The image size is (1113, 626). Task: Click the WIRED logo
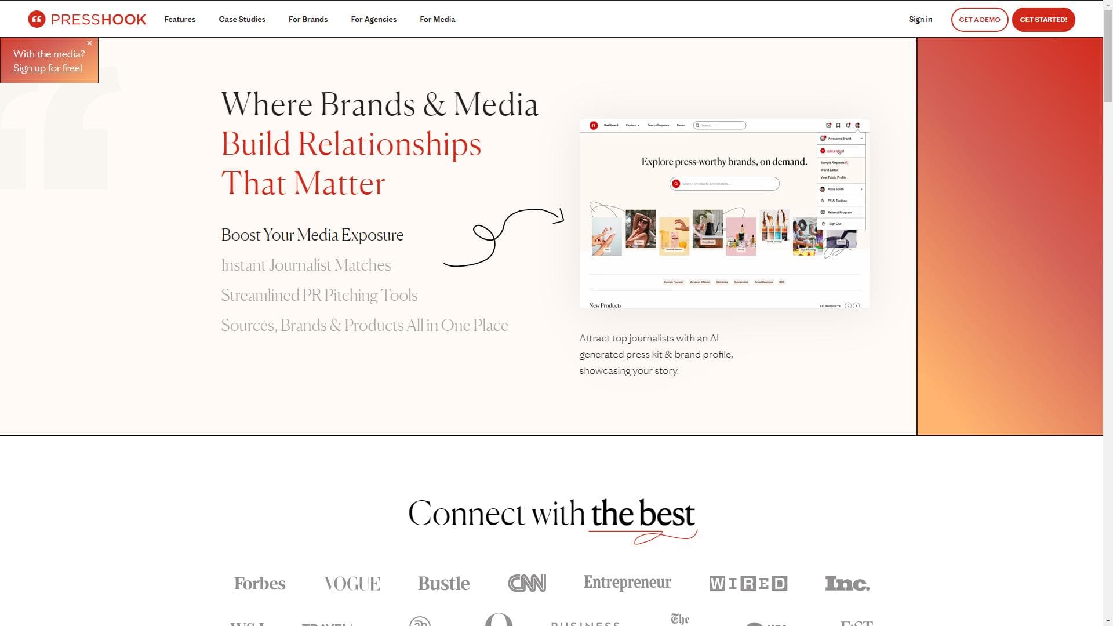click(x=748, y=583)
